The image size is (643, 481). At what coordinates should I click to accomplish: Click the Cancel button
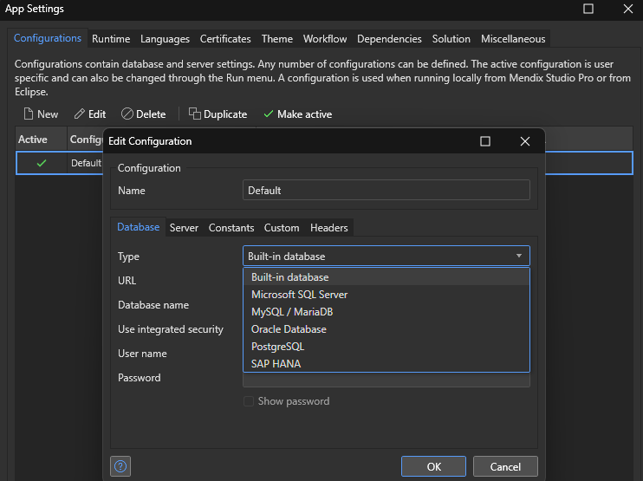(505, 466)
